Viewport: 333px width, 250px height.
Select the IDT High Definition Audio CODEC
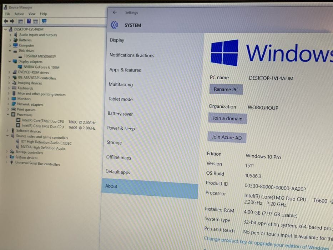[46, 142]
